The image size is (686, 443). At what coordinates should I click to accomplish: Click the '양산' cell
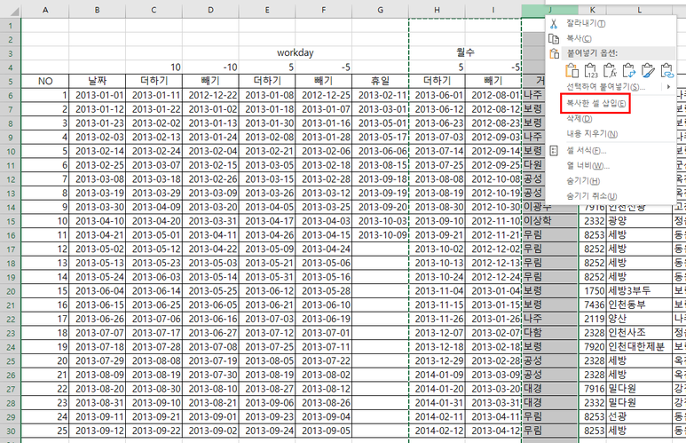click(x=639, y=319)
